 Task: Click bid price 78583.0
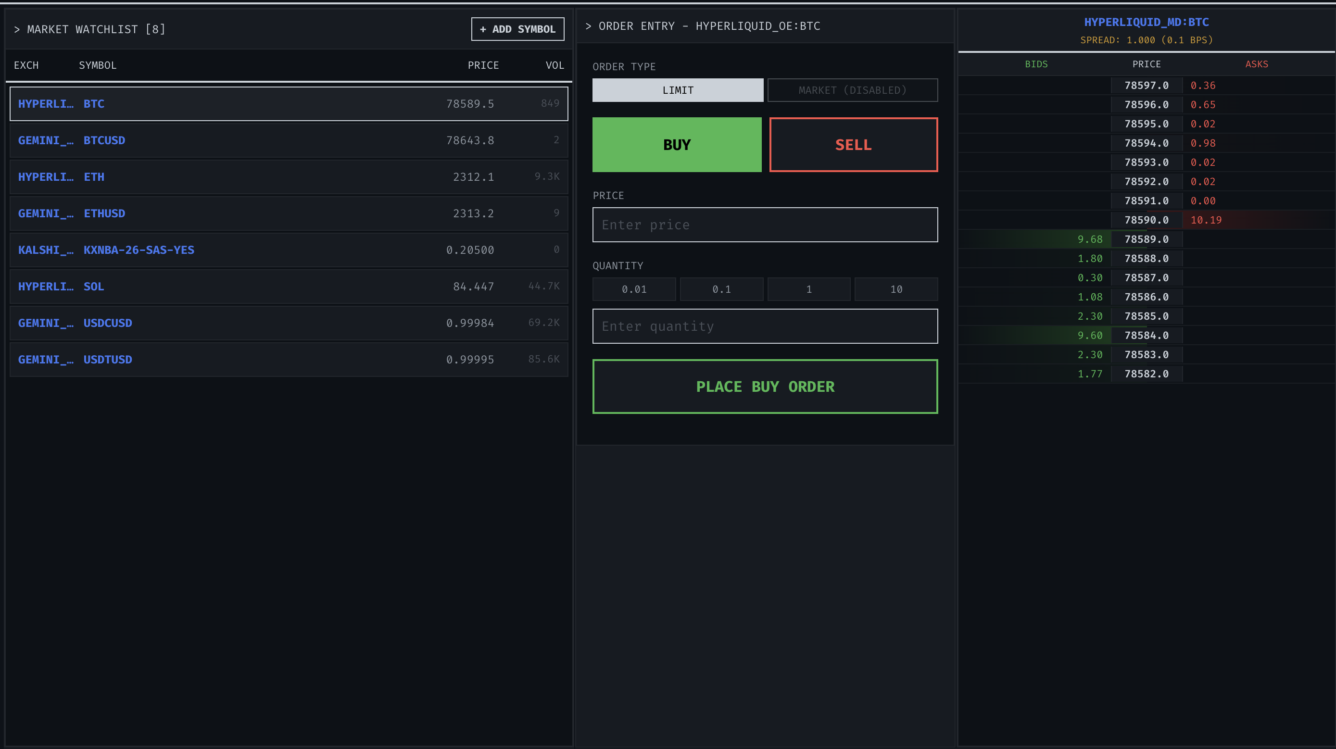click(1147, 354)
